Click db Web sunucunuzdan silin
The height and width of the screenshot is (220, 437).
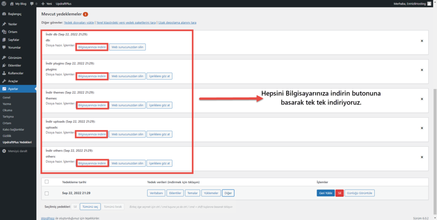pyautogui.click(x=127, y=47)
